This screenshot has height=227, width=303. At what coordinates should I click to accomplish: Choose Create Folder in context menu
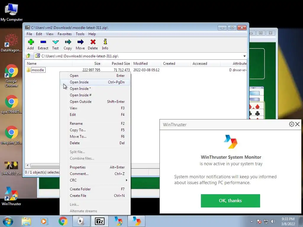(95, 189)
